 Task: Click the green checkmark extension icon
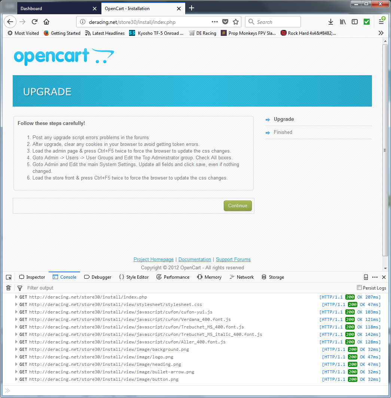click(367, 22)
